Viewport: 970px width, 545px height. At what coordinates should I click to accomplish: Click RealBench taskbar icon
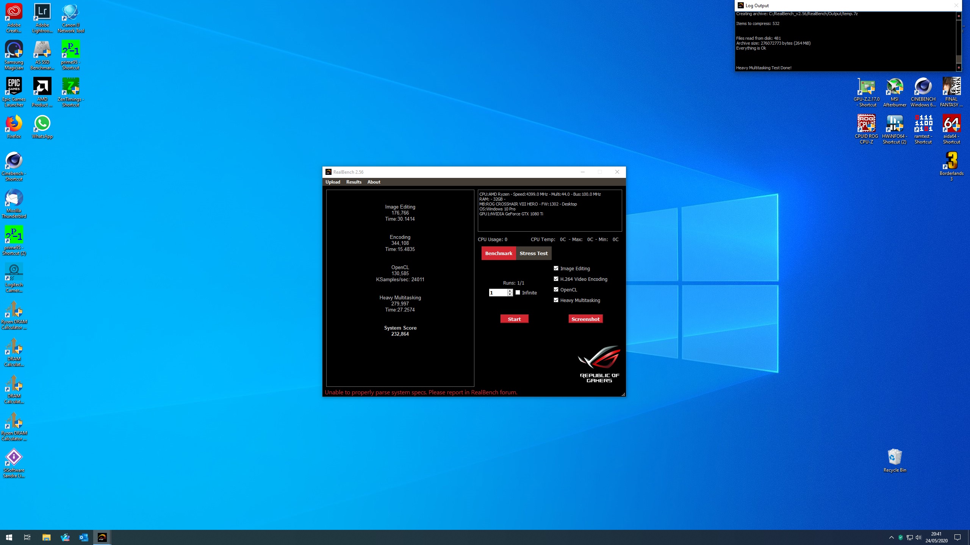[102, 537]
